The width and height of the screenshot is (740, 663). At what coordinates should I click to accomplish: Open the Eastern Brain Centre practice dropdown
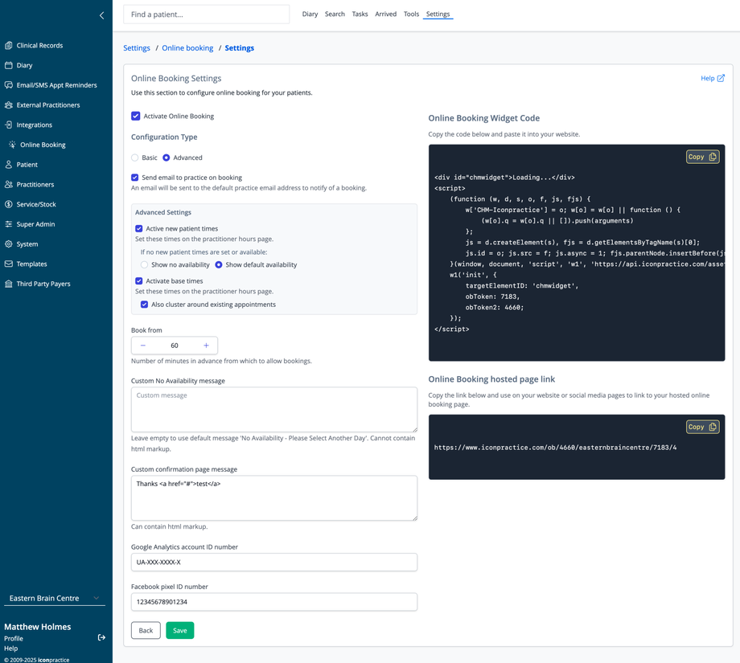[x=55, y=598]
